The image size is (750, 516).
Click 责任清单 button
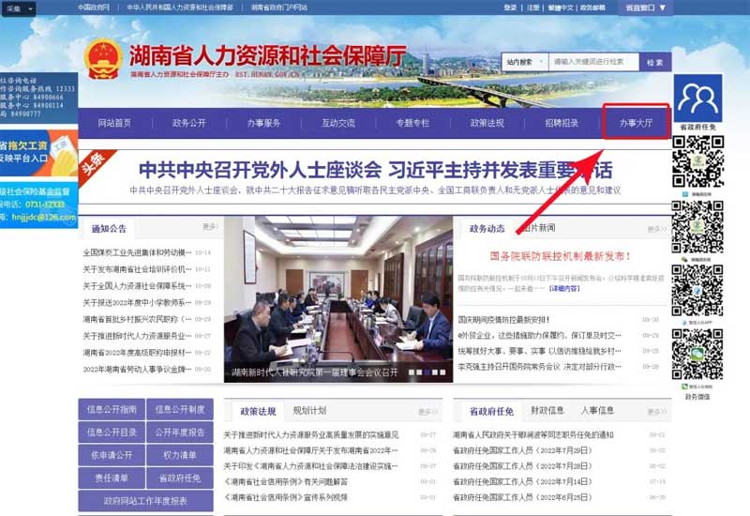[112, 478]
